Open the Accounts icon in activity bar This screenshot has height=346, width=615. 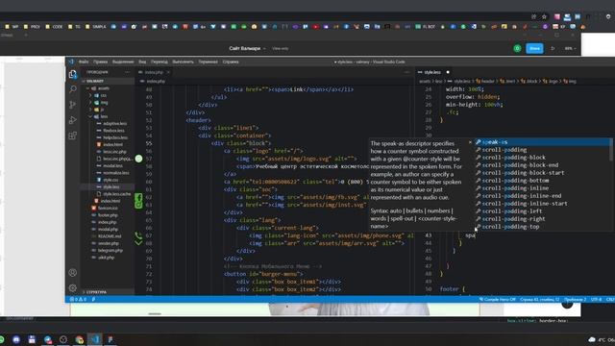[x=73, y=273]
